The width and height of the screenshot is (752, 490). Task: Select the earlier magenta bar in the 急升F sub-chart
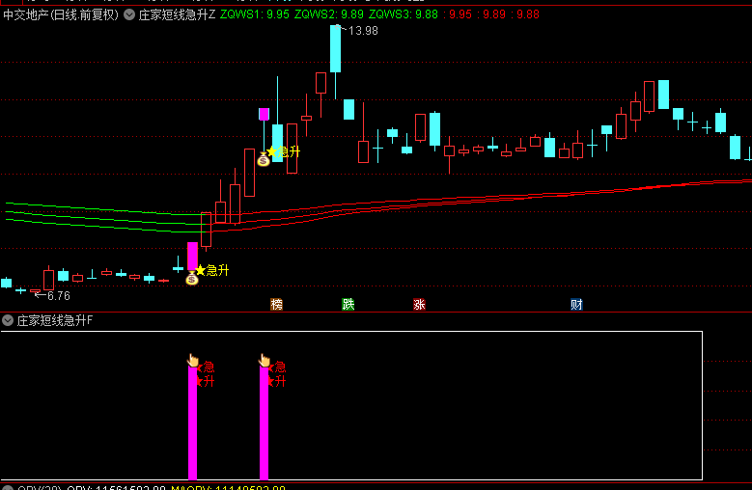pyautogui.click(x=192, y=422)
